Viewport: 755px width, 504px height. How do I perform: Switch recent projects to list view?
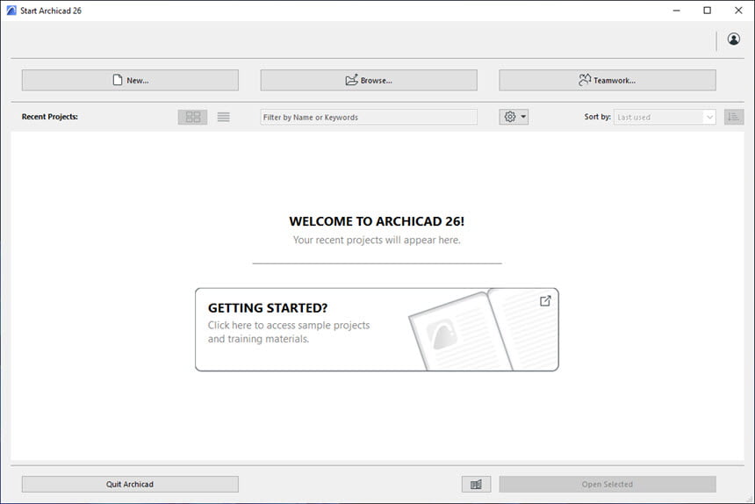tap(223, 117)
